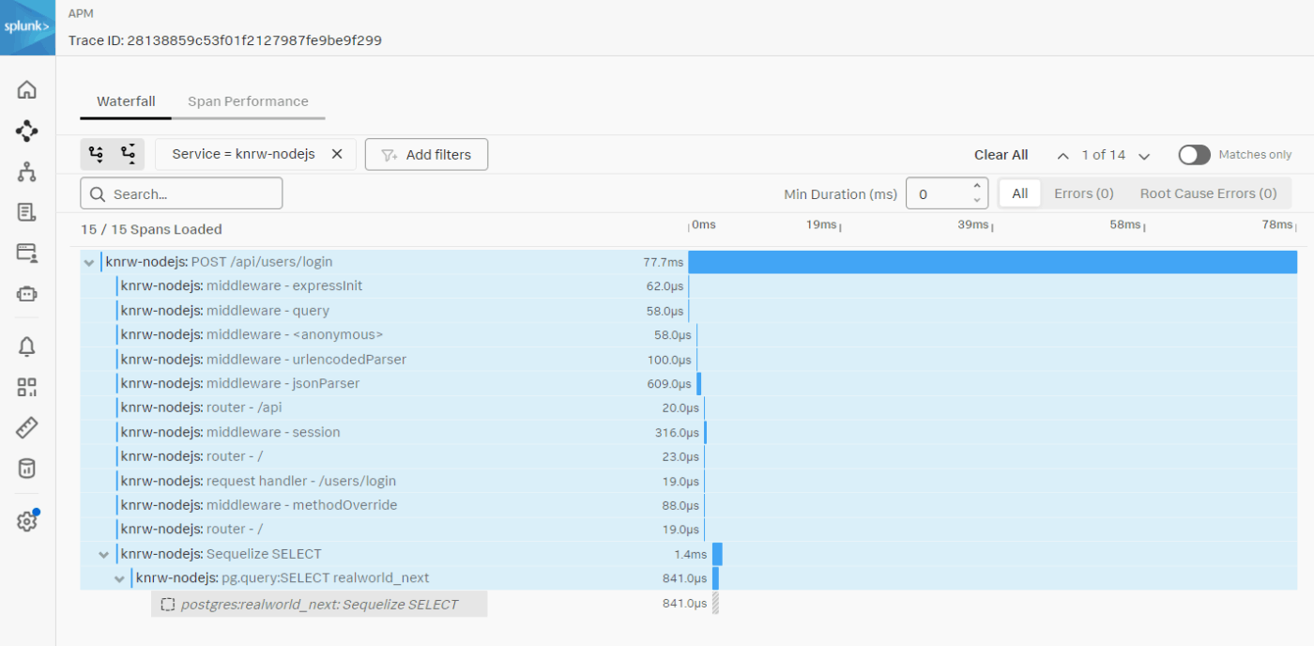Open the Alerts bell icon
The height and width of the screenshot is (646, 1314).
point(27,346)
